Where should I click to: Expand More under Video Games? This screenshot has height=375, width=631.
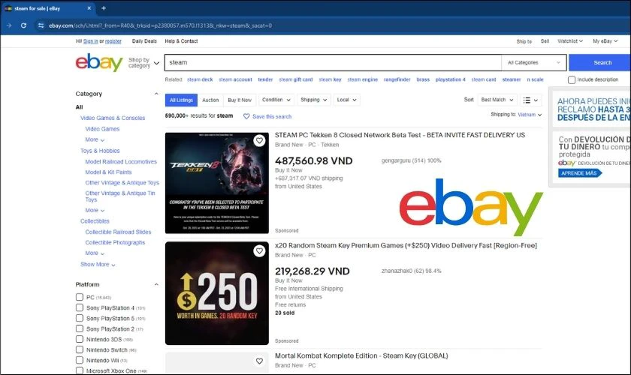click(x=95, y=139)
